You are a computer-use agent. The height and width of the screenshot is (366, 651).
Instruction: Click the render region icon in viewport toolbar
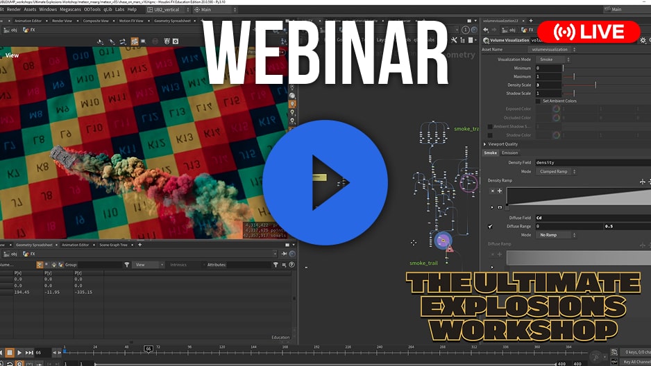coord(143,41)
